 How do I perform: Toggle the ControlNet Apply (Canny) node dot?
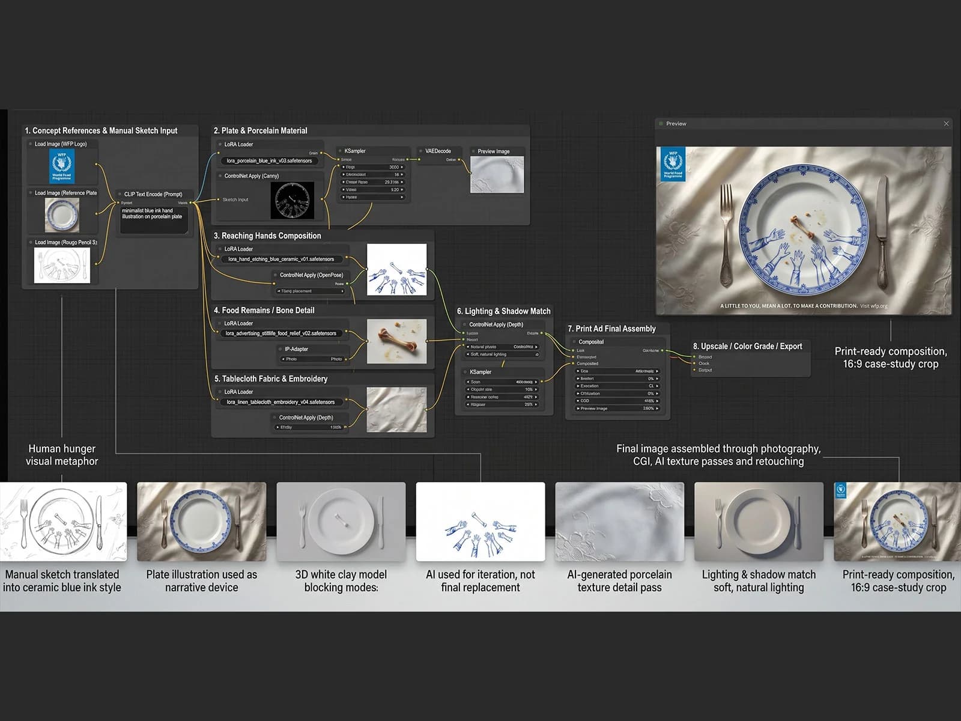220,176
